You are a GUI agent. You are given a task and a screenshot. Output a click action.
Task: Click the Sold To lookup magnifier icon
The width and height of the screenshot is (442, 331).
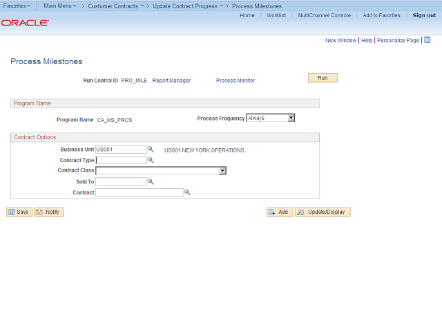tap(151, 182)
